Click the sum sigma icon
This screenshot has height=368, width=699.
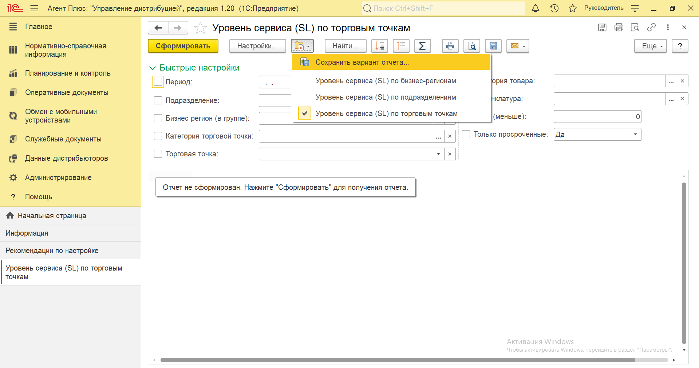(x=423, y=46)
